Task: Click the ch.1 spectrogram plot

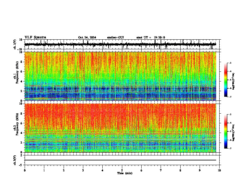Action: pyautogui.click(x=120, y=76)
